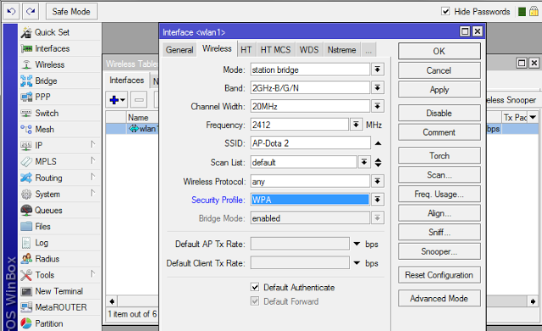Open the Queues sidebar entry
Viewport: 542px width, 331px height.
[60, 210]
